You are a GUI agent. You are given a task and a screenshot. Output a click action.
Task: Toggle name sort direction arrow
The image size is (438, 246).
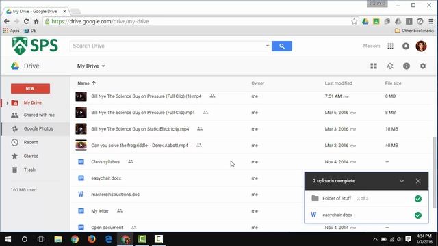(94, 83)
